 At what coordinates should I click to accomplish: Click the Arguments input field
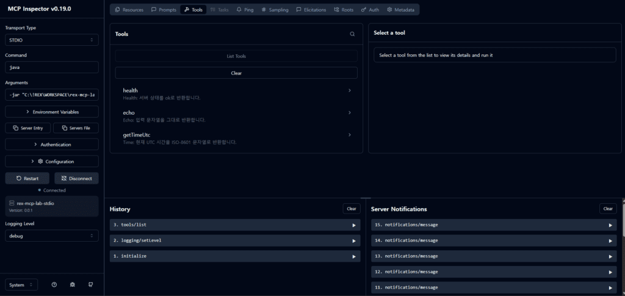tap(52, 95)
